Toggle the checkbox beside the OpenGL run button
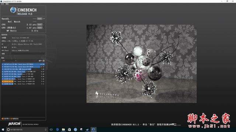The width and height of the screenshot is (236, 132). coord(44,19)
